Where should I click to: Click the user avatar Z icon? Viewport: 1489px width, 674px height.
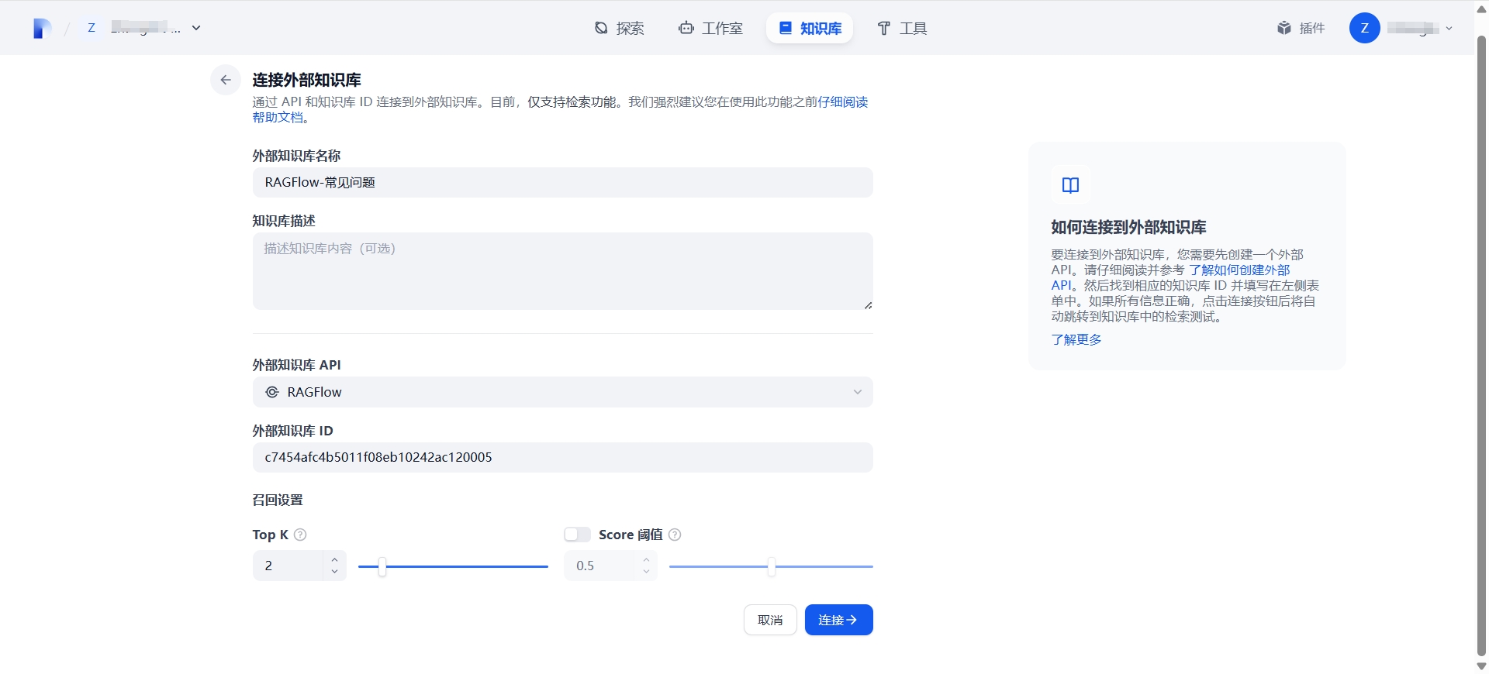(x=1364, y=28)
